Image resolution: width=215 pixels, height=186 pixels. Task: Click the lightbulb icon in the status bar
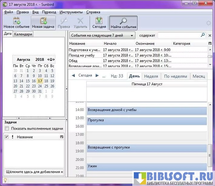tap(5, 180)
